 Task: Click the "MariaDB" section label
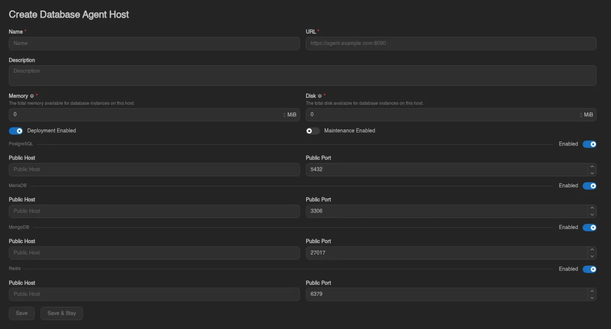18,185
